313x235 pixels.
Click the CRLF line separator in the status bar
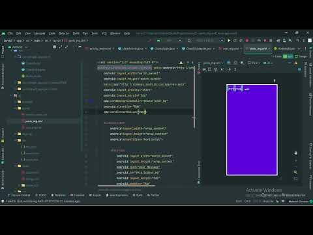click(247, 201)
